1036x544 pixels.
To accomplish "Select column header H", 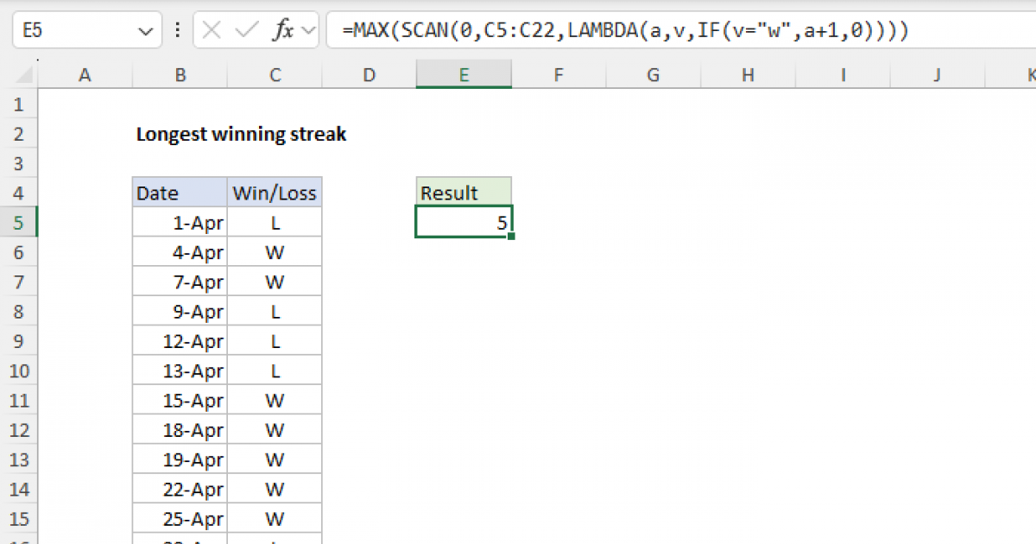I will [748, 75].
